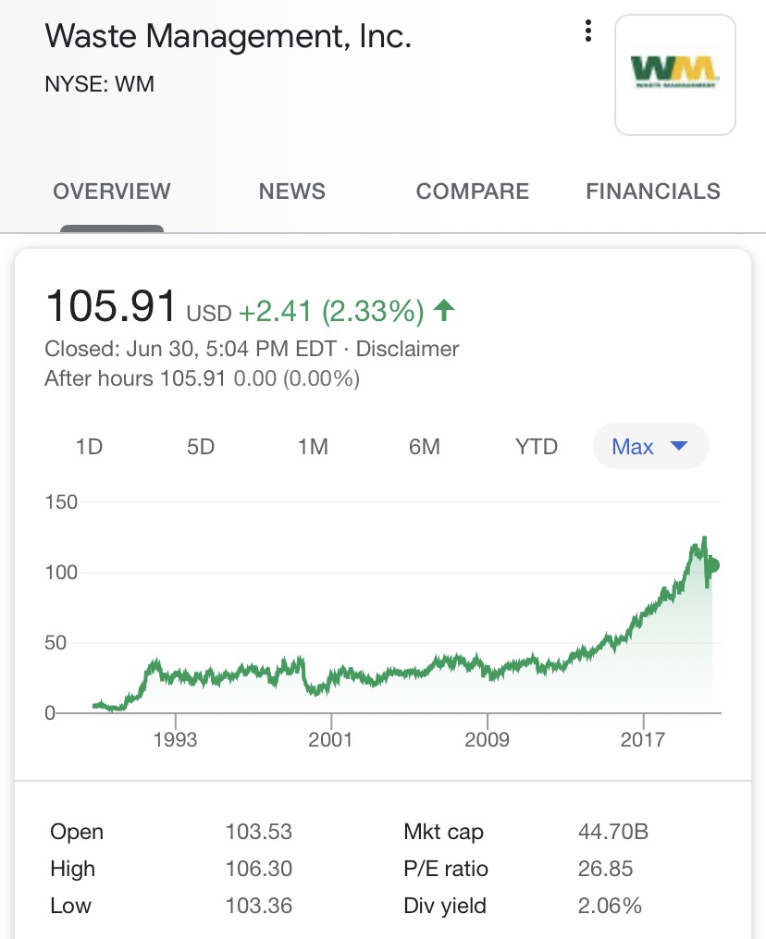Show the 1M chart range
This screenshot has width=766, height=939.
coord(313,447)
